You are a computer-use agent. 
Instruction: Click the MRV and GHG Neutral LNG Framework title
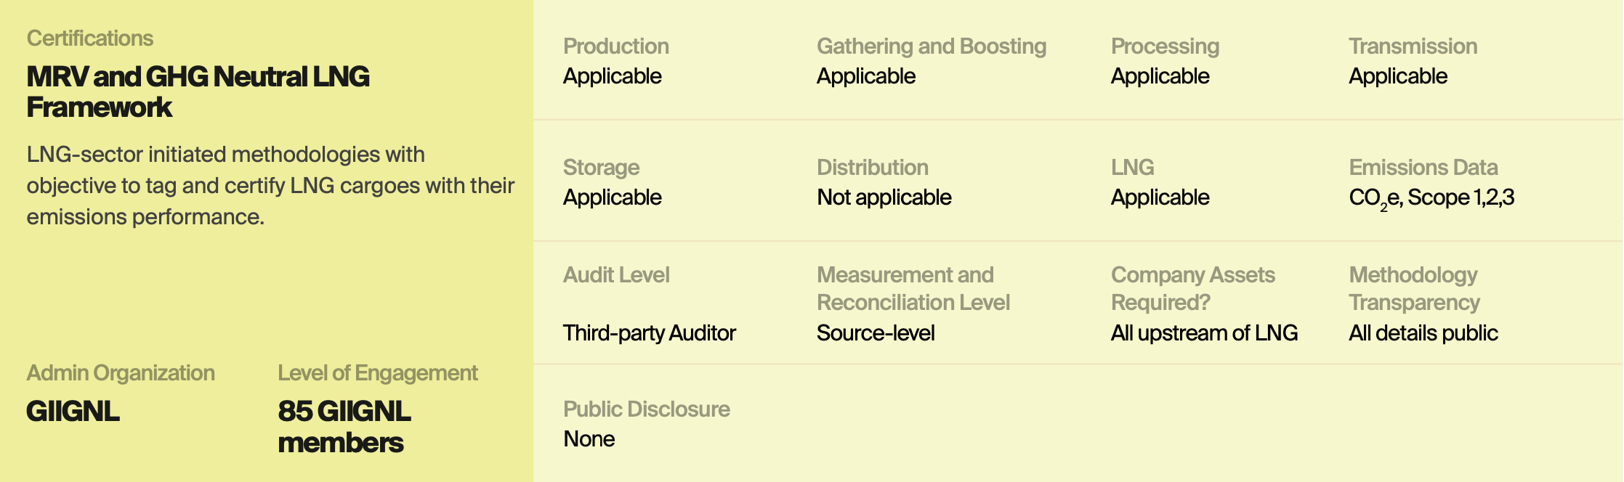pyautogui.click(x=198, y=91)
